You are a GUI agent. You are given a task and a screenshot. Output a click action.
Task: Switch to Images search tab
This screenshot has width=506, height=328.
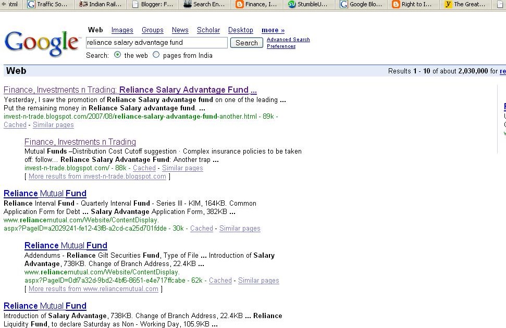(122, 30)
